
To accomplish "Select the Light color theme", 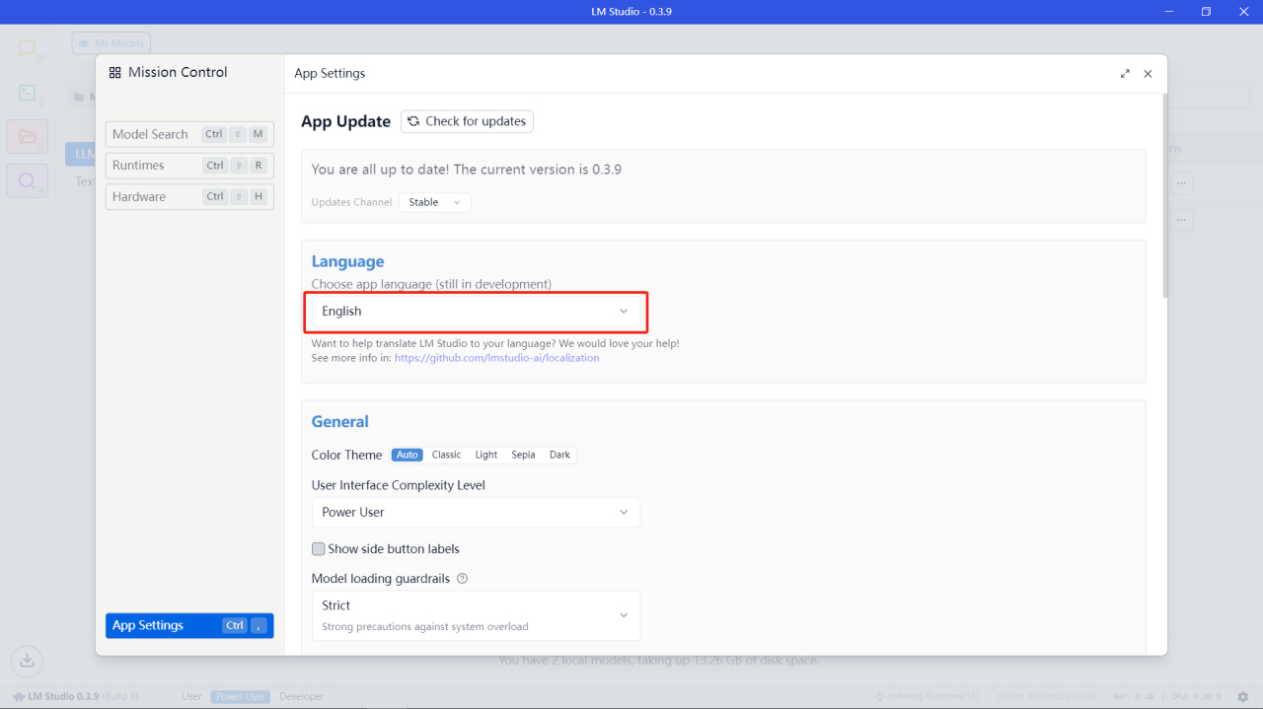I will click(486, 455).
